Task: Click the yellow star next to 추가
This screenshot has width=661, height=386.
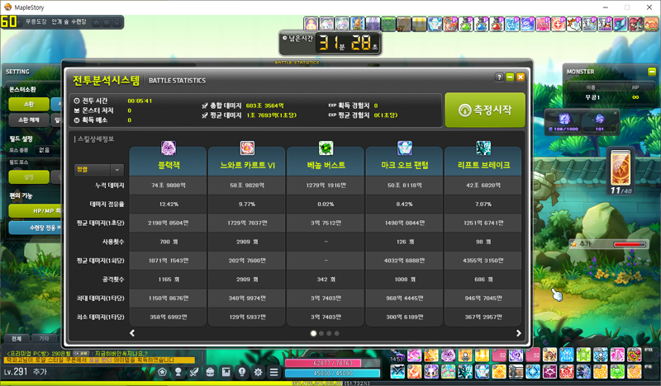Action: pyautogui.click(x=573, y=244)
